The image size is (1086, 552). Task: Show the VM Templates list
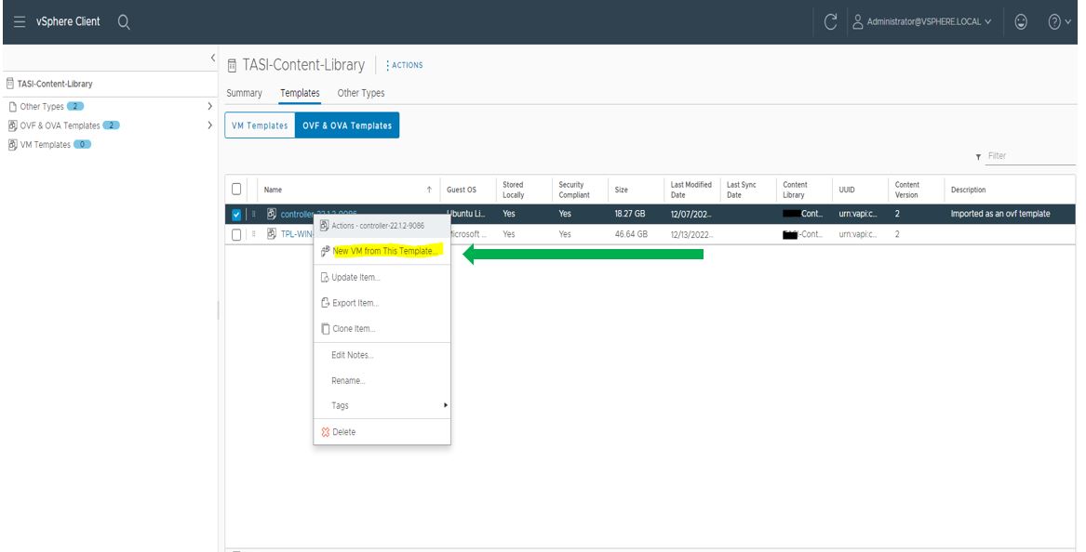coord(260,125)
